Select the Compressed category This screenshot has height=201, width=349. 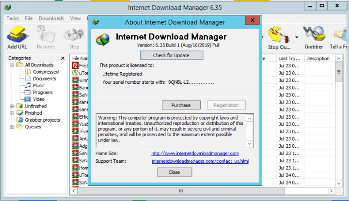click(x=46, y=72)
